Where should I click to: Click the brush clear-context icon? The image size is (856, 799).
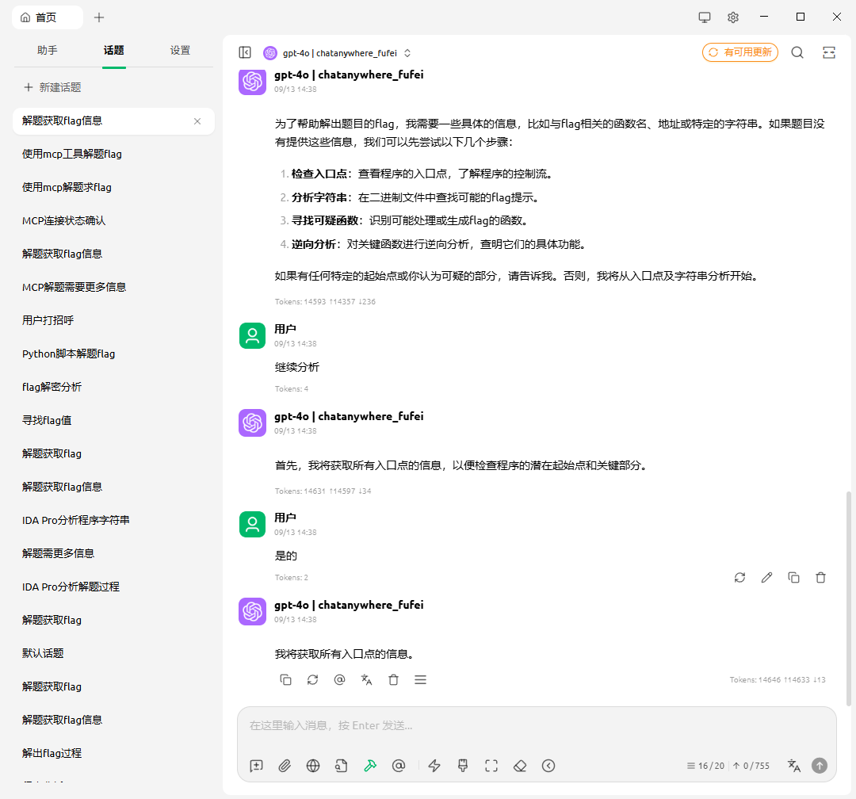pos(463,766)
